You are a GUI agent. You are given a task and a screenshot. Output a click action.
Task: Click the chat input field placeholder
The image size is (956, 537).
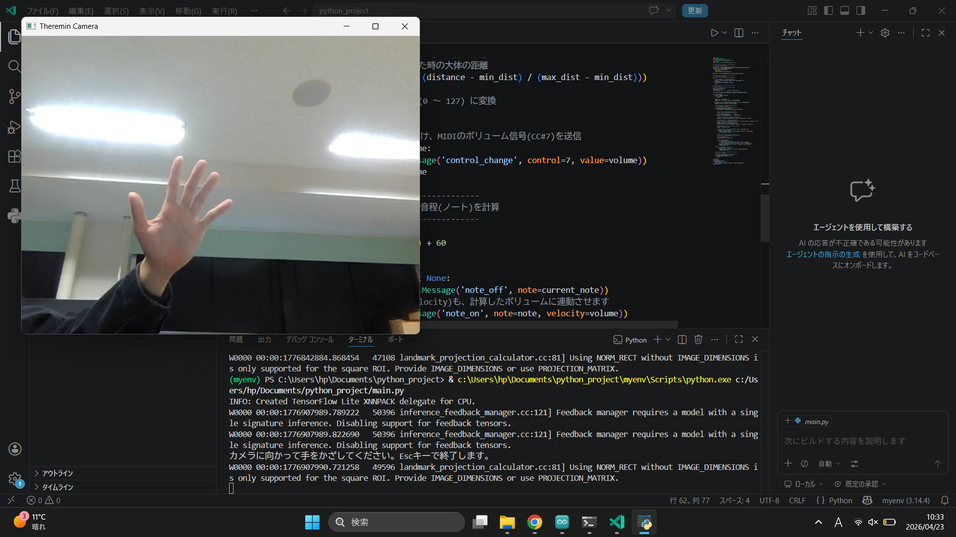coord(844,441)
